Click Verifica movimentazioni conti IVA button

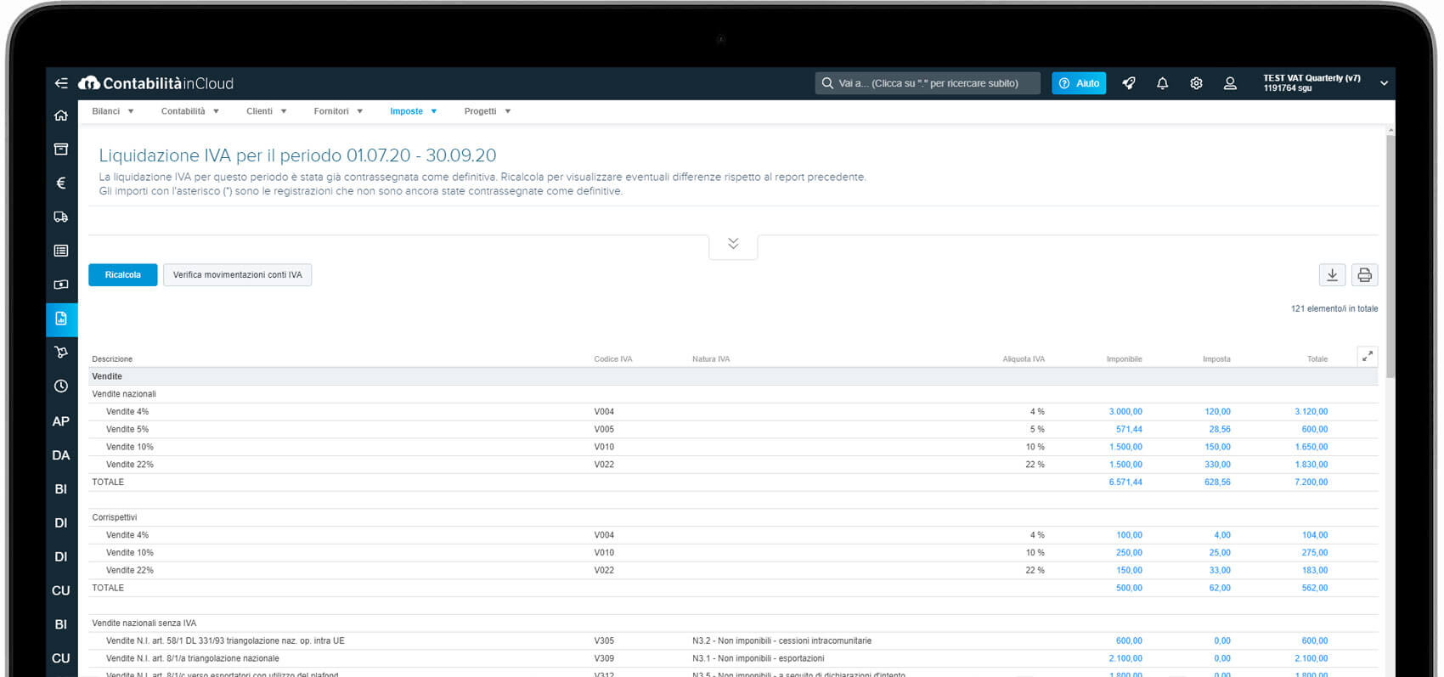coord(238,275)
